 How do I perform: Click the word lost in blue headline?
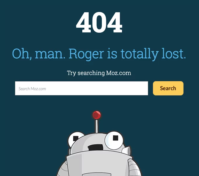(174, 53)
